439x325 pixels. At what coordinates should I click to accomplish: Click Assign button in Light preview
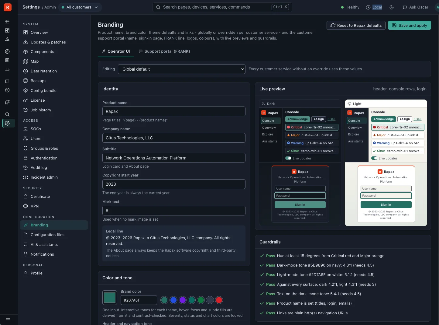coord(405,119)
